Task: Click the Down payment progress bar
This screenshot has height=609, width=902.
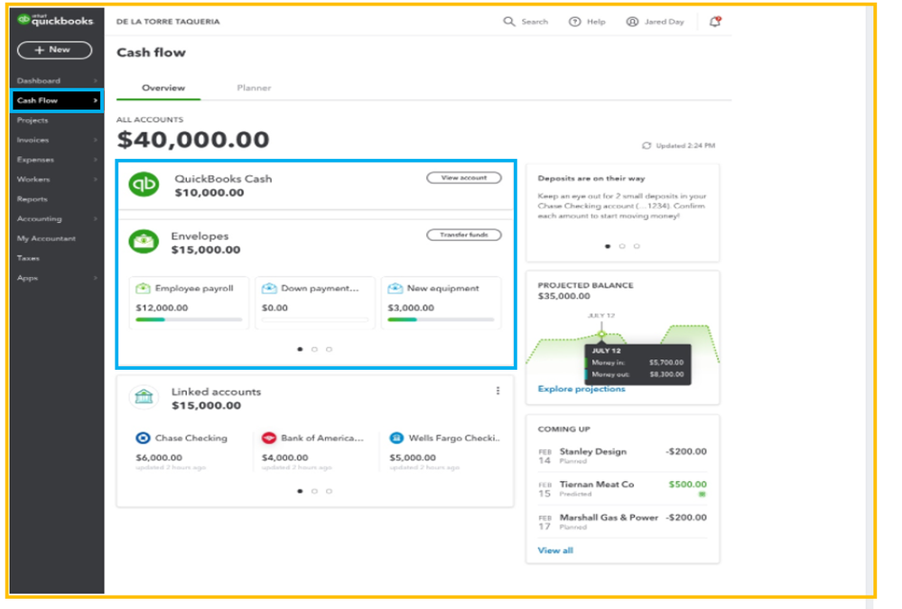Action: 315,319
